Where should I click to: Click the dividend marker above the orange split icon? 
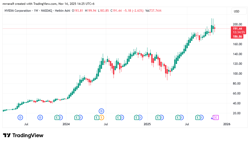pyautogui.click(x=102, y=111)
